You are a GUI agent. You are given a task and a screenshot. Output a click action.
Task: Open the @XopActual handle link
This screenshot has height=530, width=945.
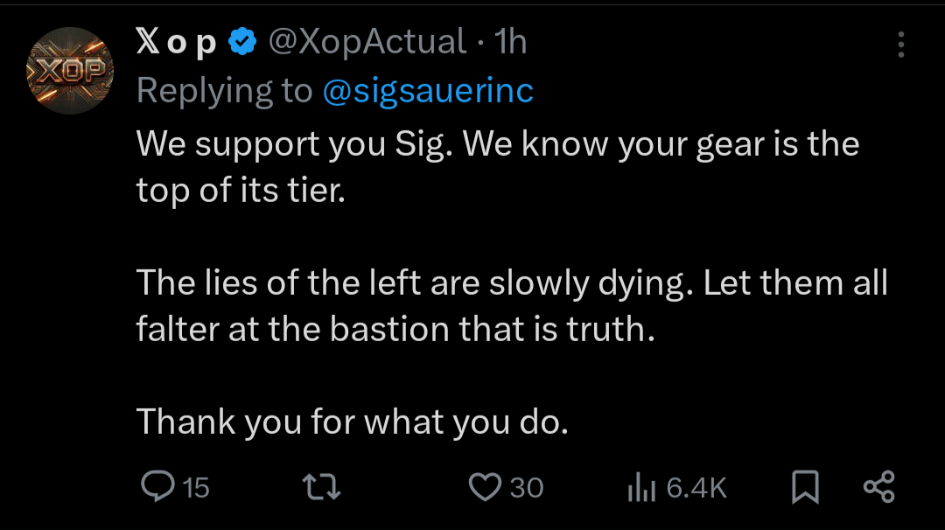pyautogui.click(x=367, y=42)
